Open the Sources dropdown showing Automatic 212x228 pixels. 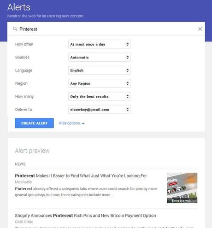(x=99, y=57)
